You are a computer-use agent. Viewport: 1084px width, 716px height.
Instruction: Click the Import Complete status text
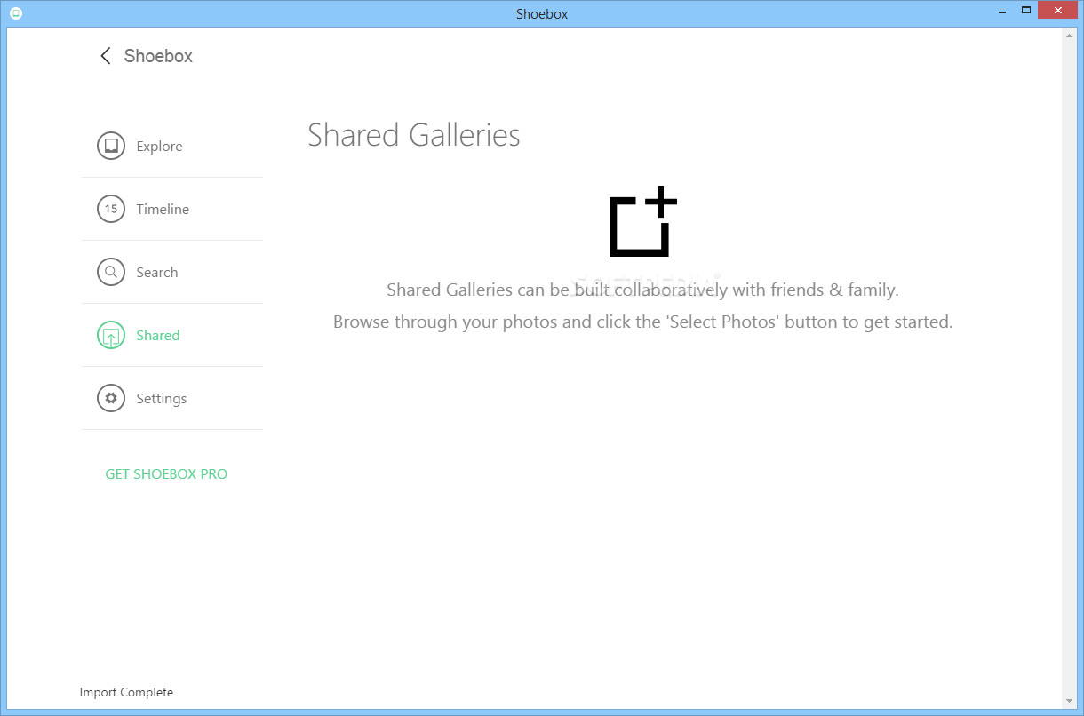(x=126, y=692)
